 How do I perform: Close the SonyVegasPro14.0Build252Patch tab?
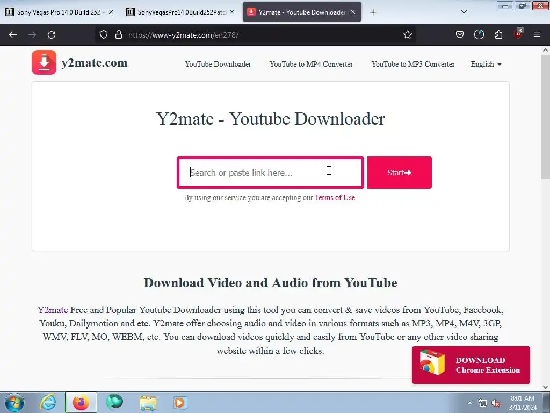pos(232,12)
